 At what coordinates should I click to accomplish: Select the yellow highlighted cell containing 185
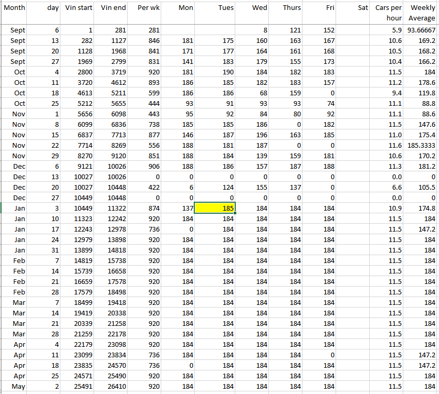[215, 208]
